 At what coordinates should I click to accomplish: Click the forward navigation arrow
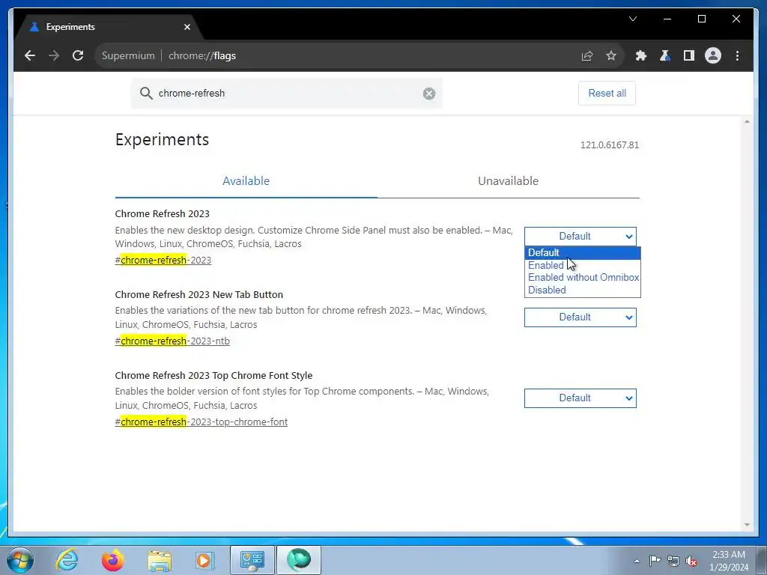[54, 55]
